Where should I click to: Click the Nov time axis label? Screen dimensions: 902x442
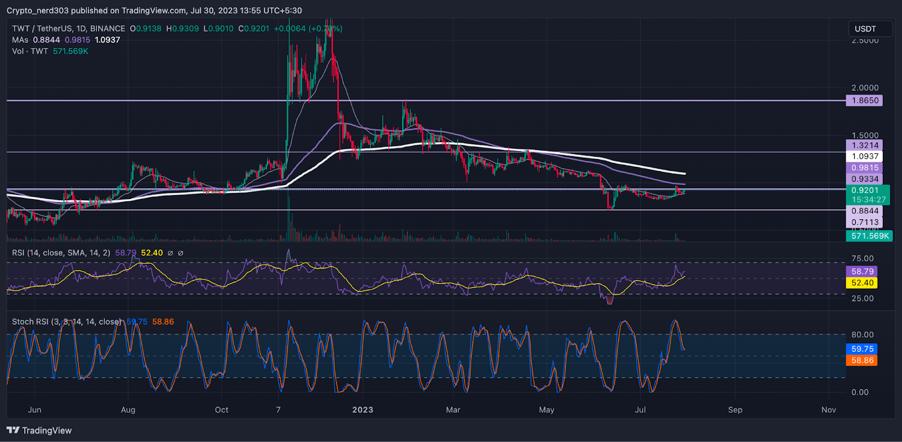(x=829, y=410)
